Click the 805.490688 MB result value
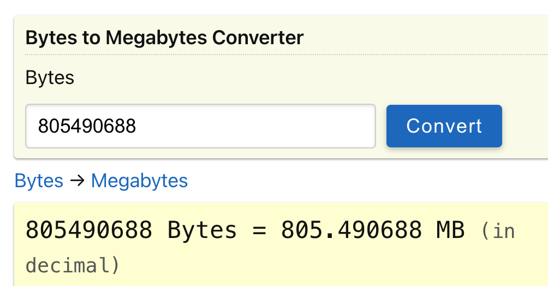 [373, 230]
